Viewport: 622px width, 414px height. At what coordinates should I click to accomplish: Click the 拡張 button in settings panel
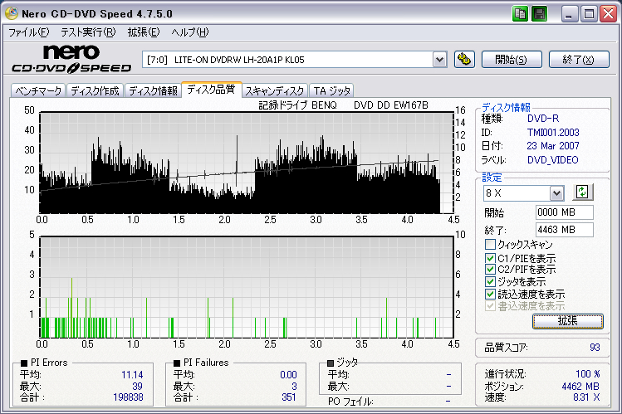click(568, 321)
